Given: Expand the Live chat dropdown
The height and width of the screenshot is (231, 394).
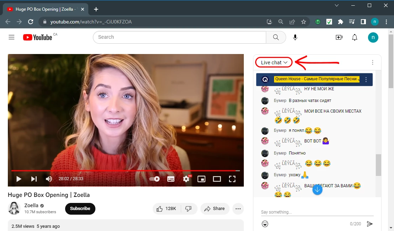Looking at the screenshot, I should pos(274,63).
